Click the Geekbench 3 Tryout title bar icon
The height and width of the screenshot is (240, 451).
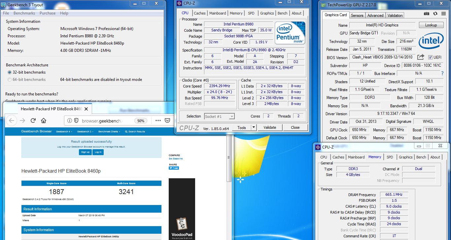(3, 5)
